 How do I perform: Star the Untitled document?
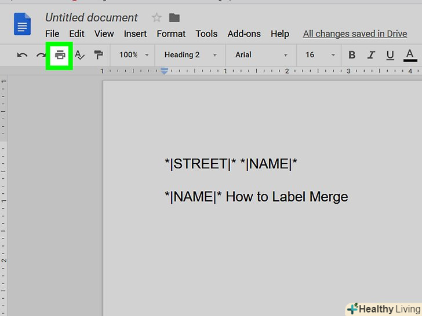coord(156,17)
